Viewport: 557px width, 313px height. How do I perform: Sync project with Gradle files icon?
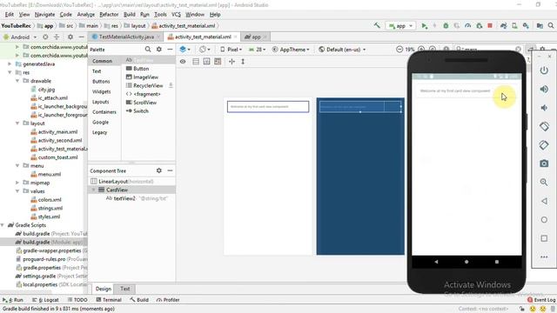click(503, 25)
